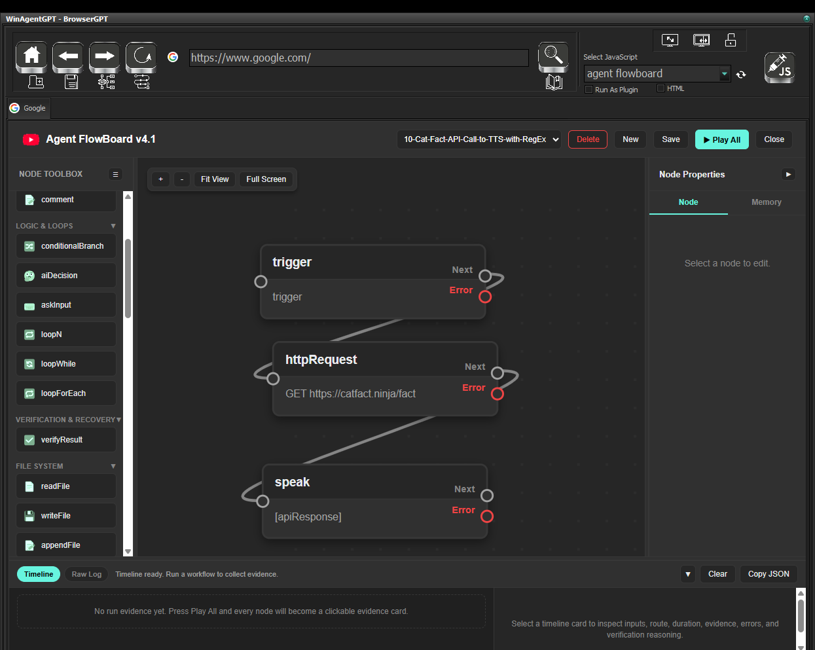The image size is (815, 650).
Task: Click the Google favicon beside the address bar
Action: [x=173, y=58]
